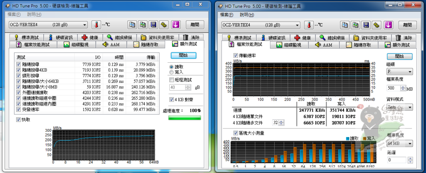Click save floppy disk icon in left window
This screenshot has width=426, height=173.
click(x=153, y=25)
